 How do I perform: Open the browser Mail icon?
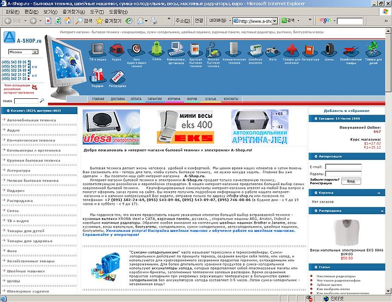pyautogui.click(x=140, y=21)
